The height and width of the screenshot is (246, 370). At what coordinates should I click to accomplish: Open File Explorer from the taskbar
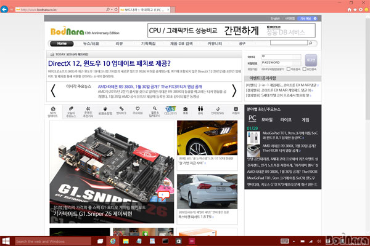tap(126, 241)
